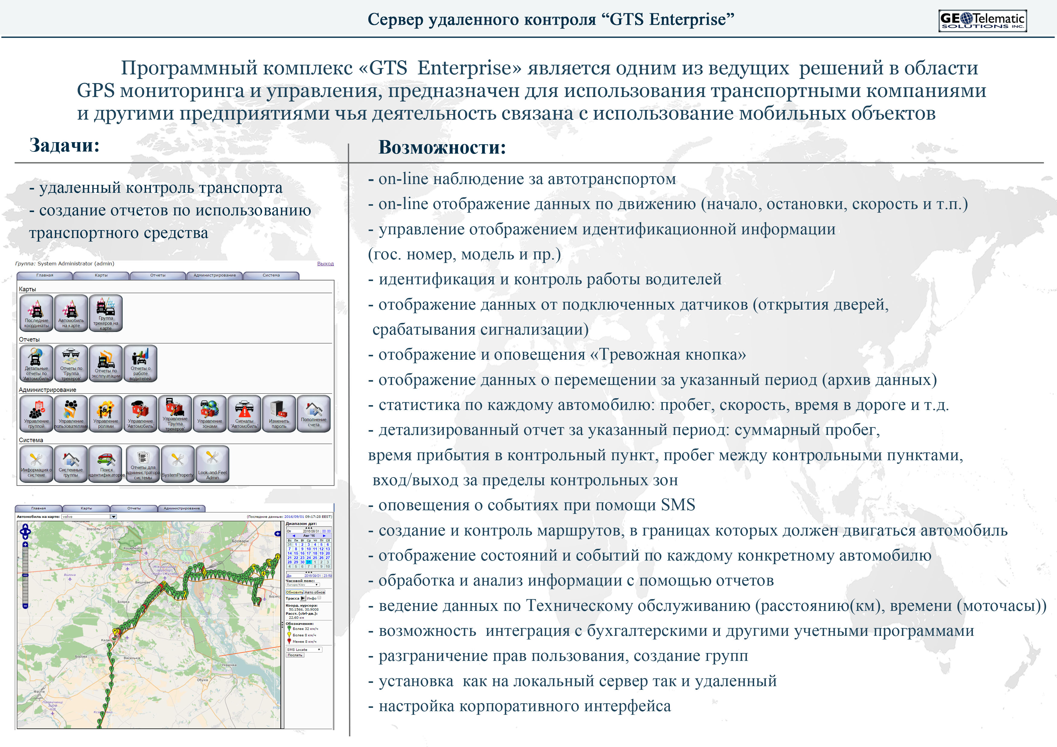The image size is (1057, 747).
Task: Collapse the От date calendar triangles
Action: point(309,528)
